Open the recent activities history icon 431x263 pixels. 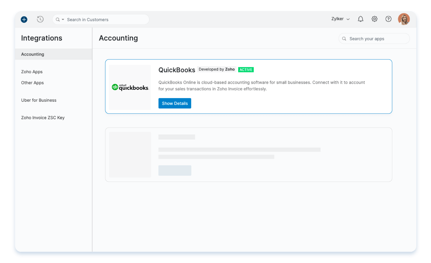[x=40, y=19]
